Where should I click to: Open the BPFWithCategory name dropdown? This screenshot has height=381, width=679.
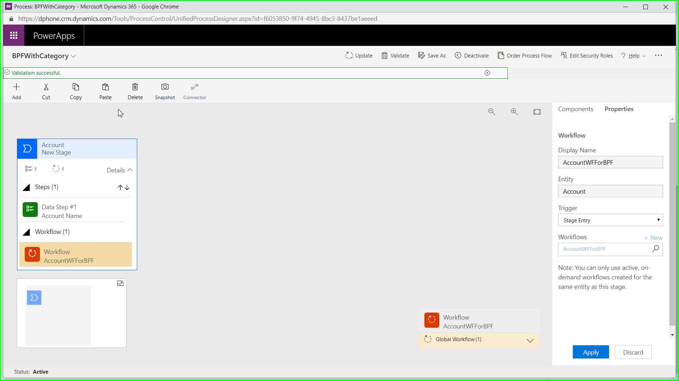click(x=74, y=56)
